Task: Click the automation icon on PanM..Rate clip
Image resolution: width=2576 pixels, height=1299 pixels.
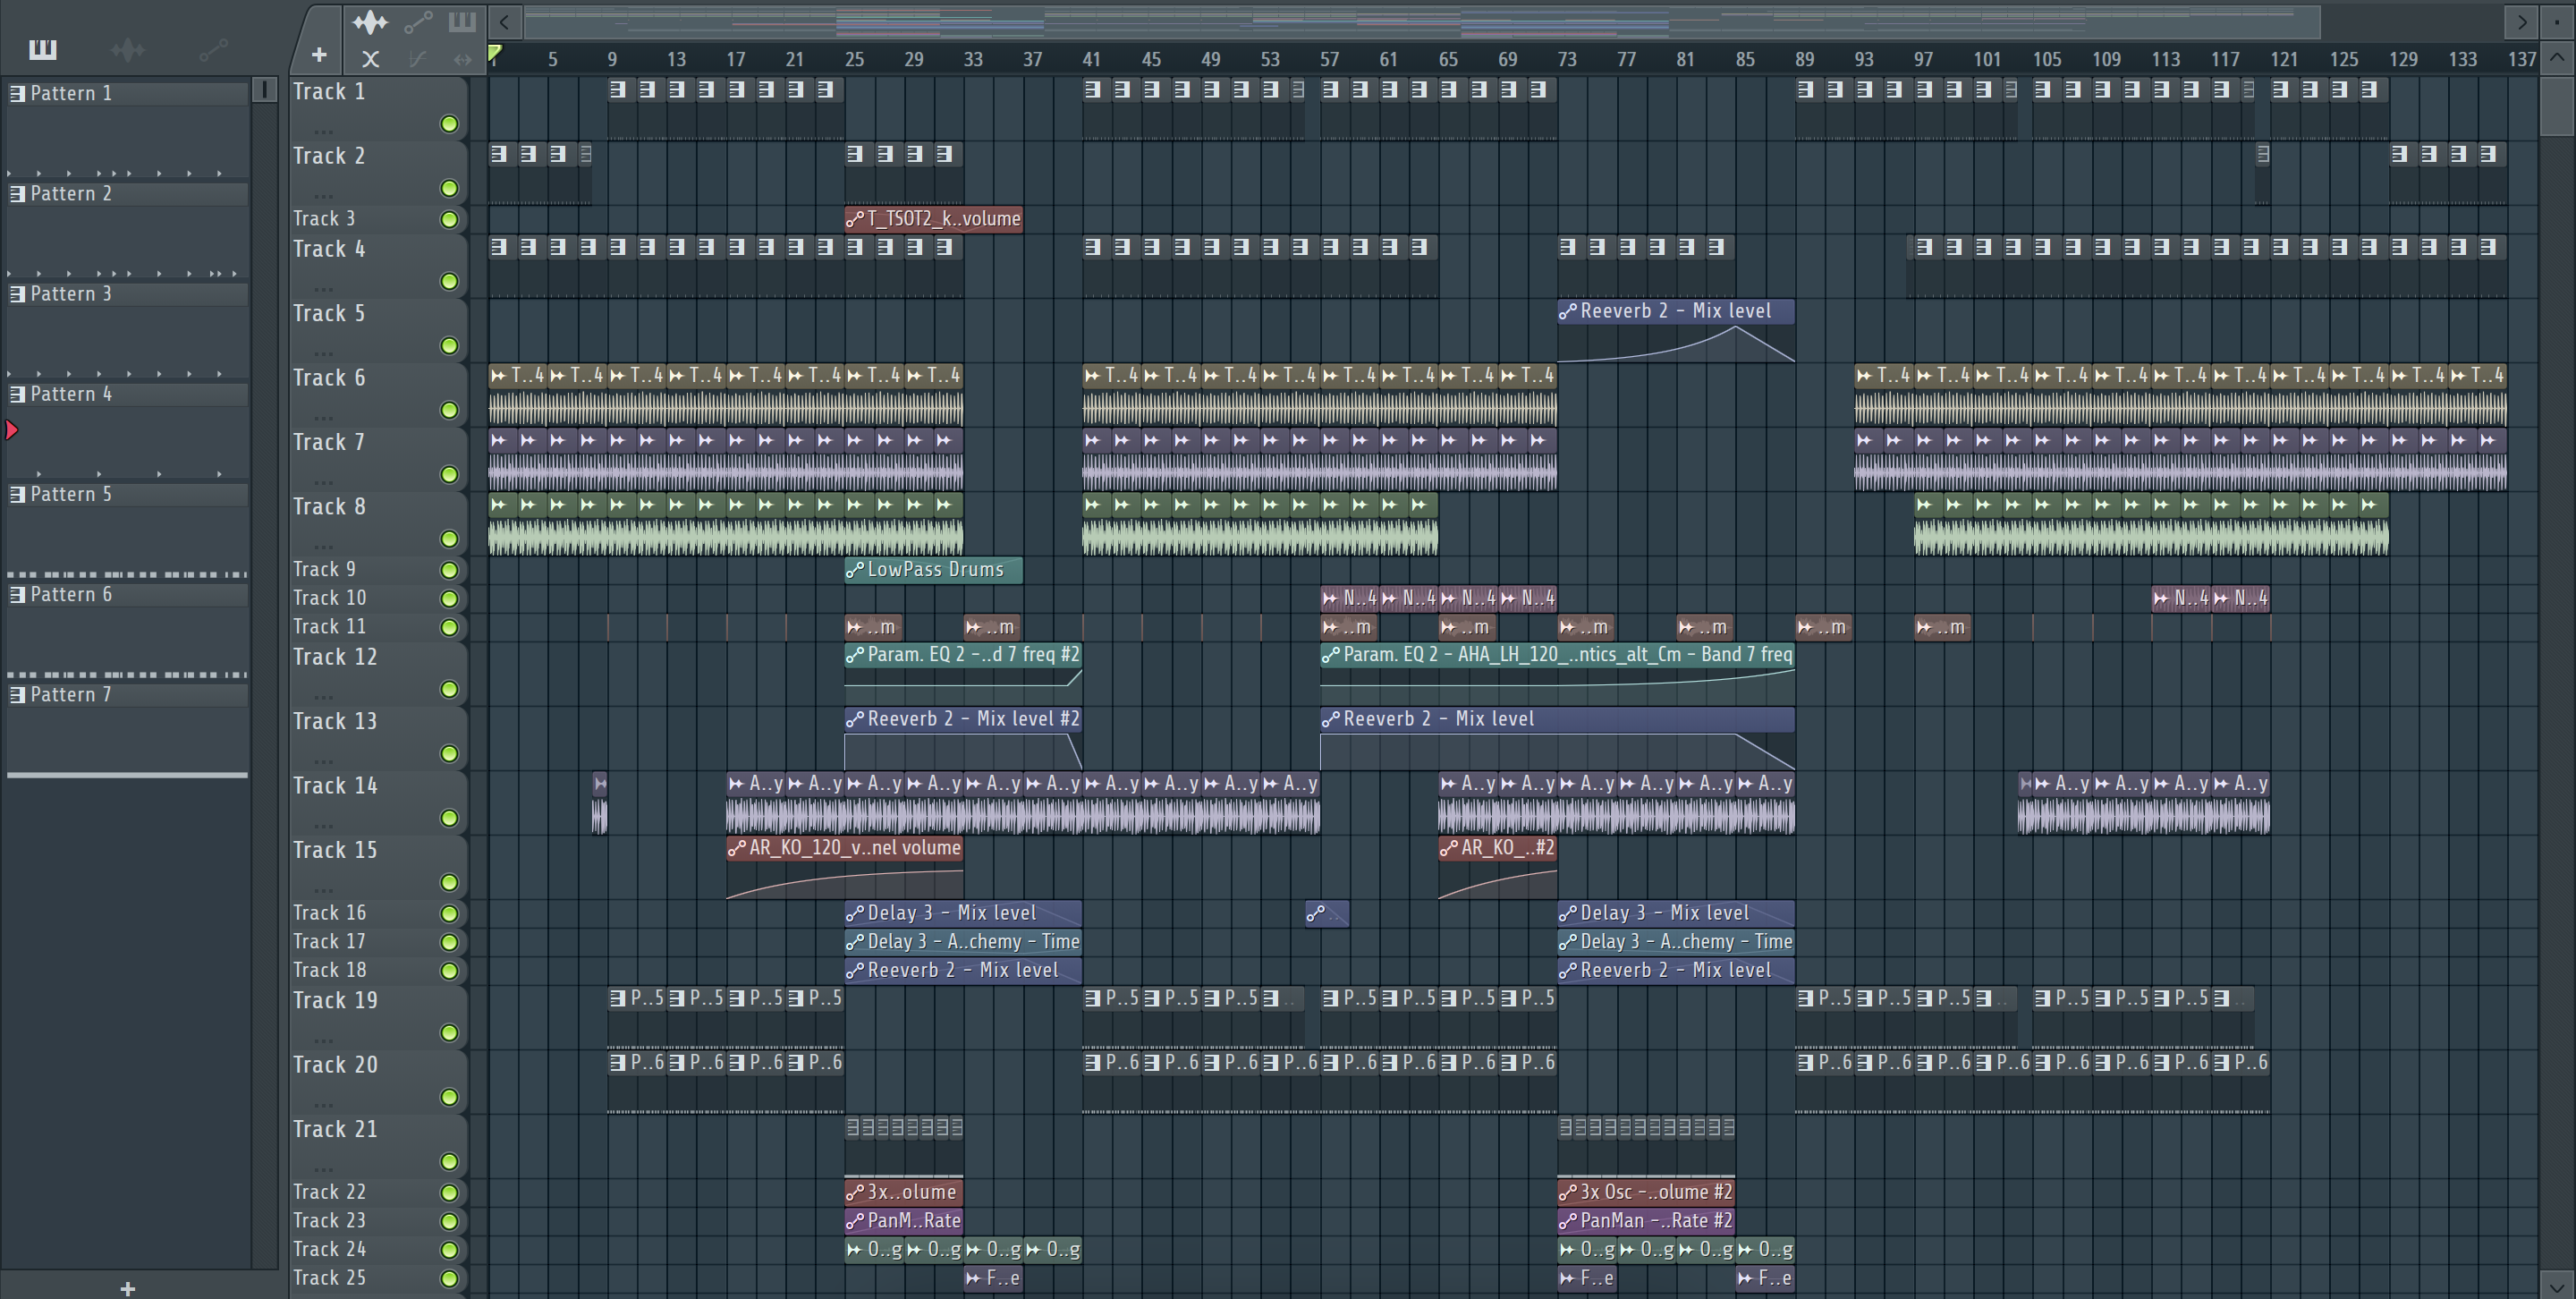Action: 855,1221
